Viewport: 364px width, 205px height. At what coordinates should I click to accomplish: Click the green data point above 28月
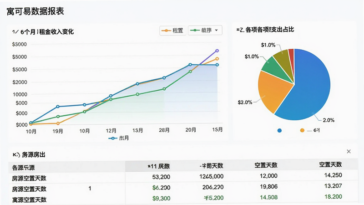click(164, 89)
